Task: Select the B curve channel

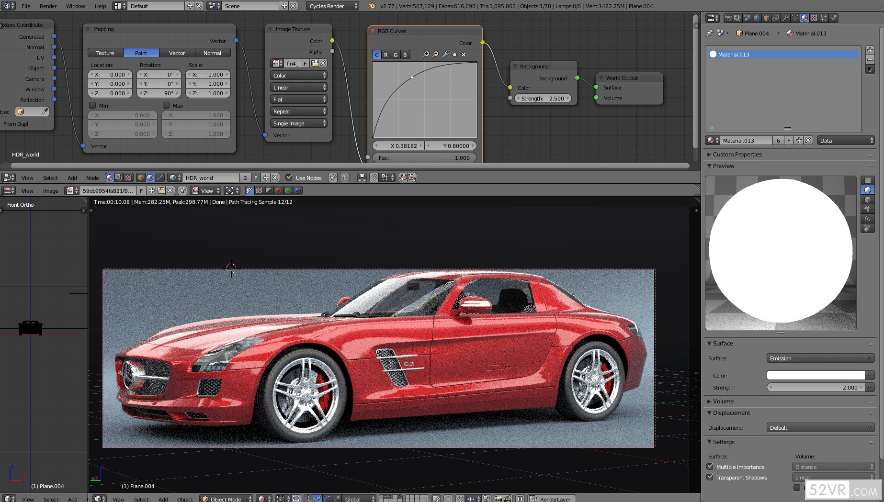Action: (405, 55)
